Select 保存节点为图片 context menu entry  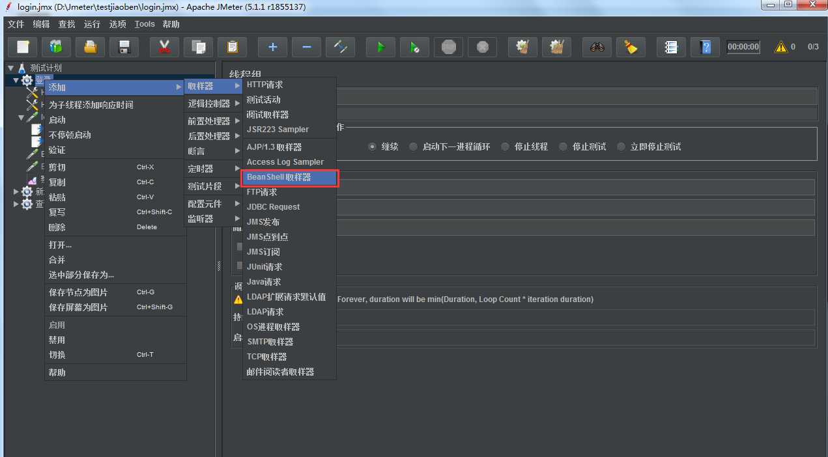pos(116,292)
